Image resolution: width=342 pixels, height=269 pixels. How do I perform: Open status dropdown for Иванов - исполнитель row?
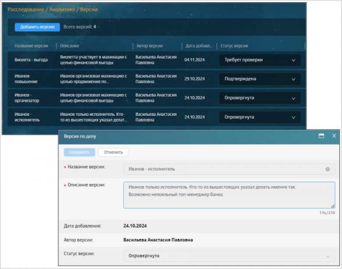pyautogui.click(x=260, y=117)
